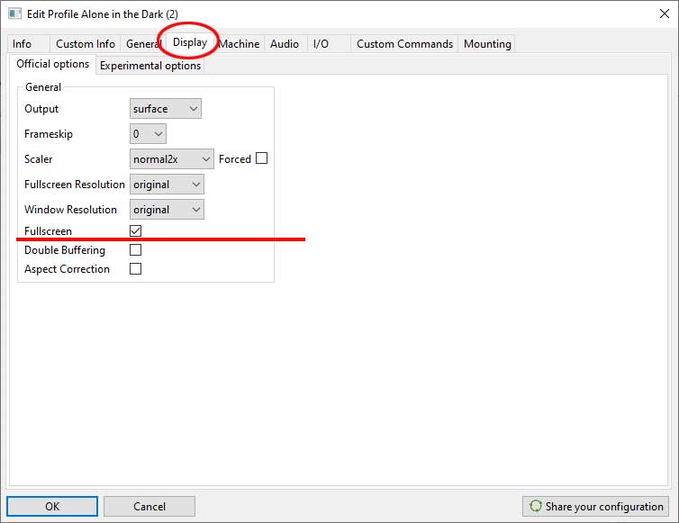
Task: Open the Window Resolution dropdown
Action: [x=167, y=210]
